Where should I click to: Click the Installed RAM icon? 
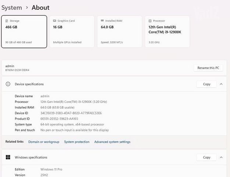[x=102, y=21]
